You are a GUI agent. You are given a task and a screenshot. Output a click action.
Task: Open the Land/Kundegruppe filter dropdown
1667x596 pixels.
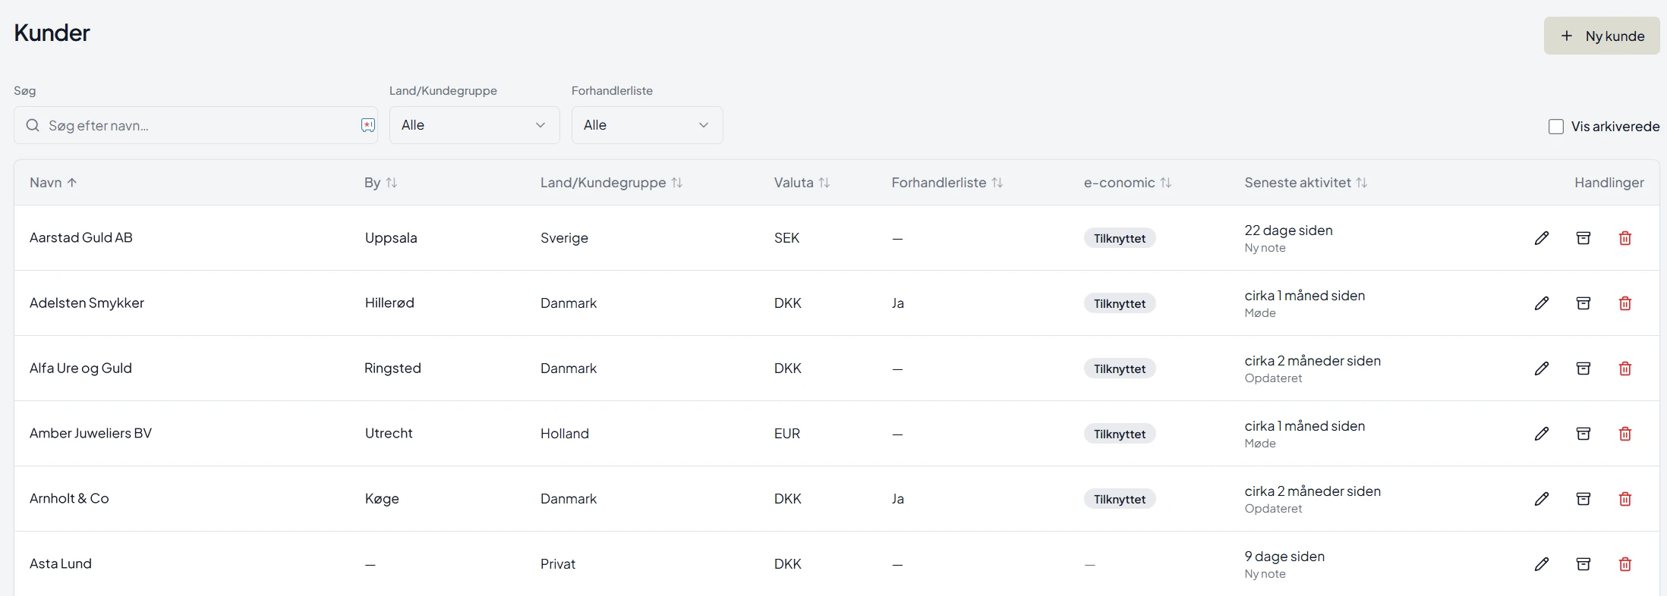coord(474,125)
